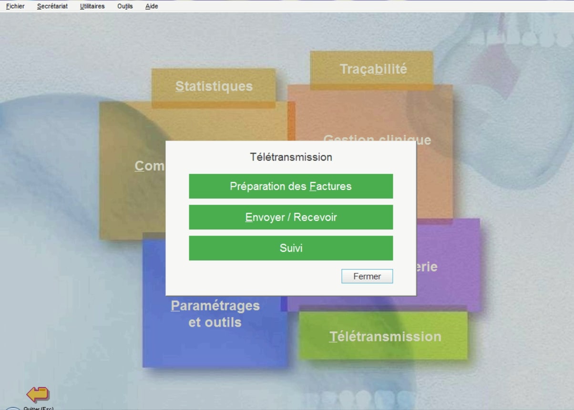Screen dimensions: 574x410
Task: Open the Secrétariat menu
Action: click(52, 6)
